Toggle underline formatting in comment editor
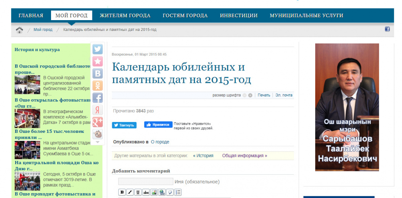Screen dimensions: 402x198 point(138,192)
